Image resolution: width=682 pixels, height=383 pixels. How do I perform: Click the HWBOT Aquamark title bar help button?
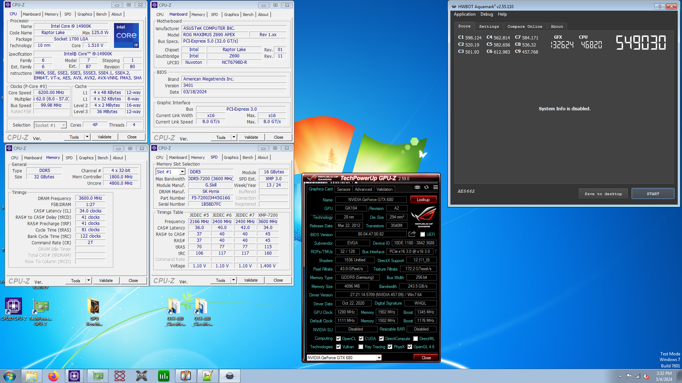[x=660, y=6]
